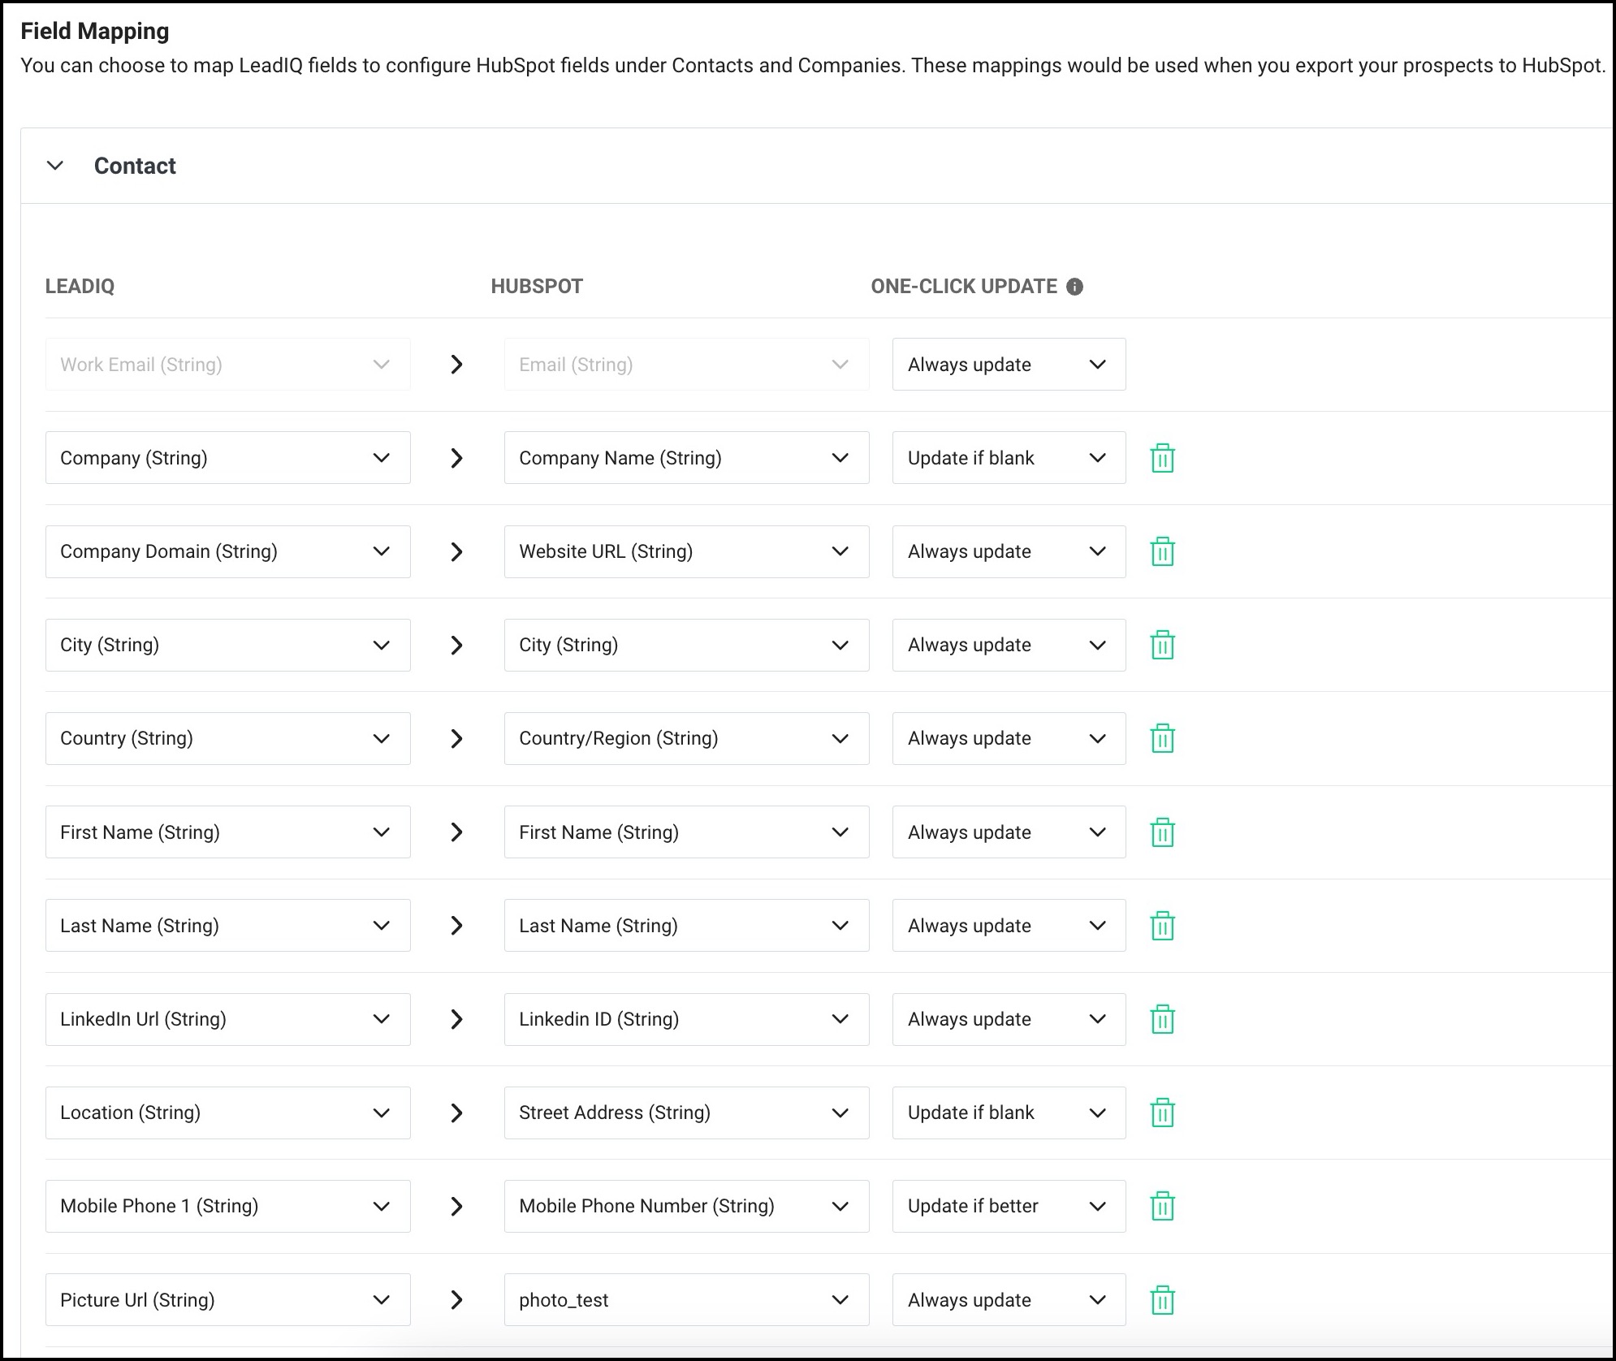Click the Field Mapping heading
The image size is (1616, 1361).
coord(95,31)
